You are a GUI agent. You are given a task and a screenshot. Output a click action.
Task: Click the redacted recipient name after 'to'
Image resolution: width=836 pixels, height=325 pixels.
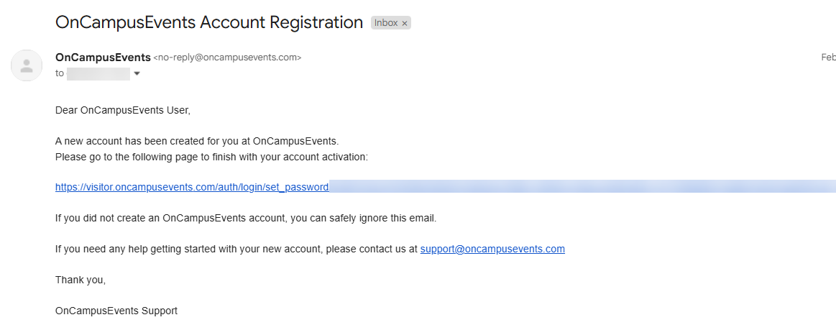[x=98, y=73]
